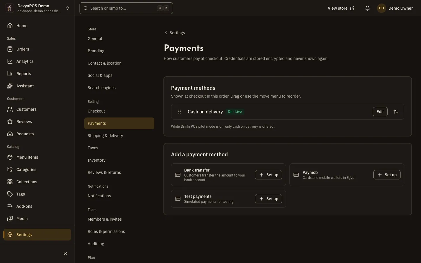Go to Shipping & delivery settings
Screen dimensions: 421x263
119,136
